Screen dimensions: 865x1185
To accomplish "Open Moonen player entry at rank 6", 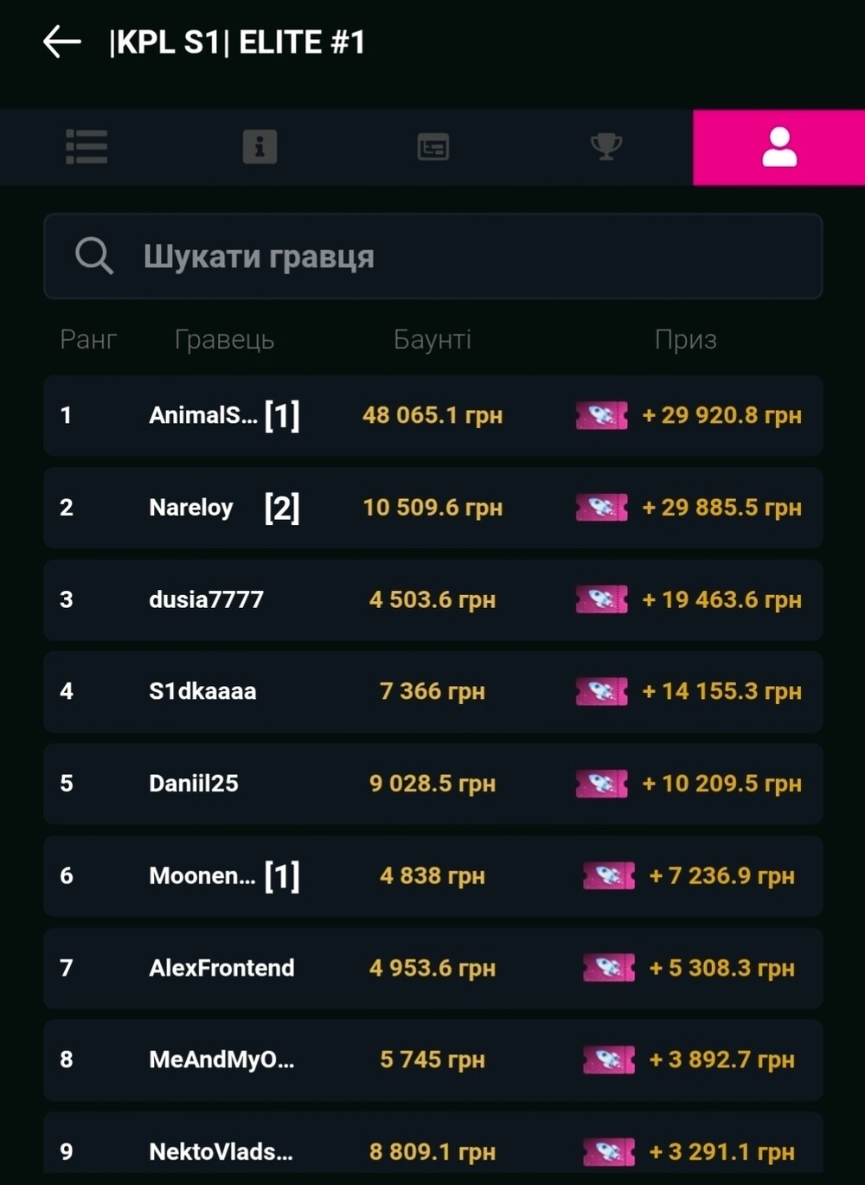I will click(x=202, y=876).
